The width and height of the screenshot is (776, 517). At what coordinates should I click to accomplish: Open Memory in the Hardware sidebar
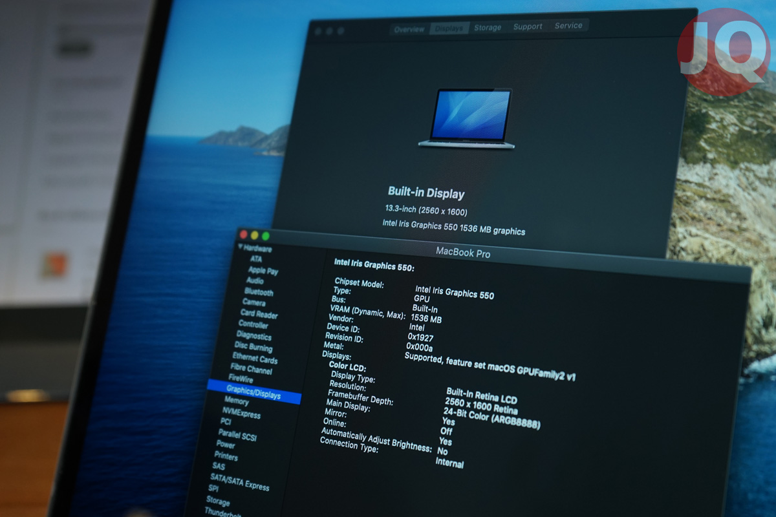[237, 401]
